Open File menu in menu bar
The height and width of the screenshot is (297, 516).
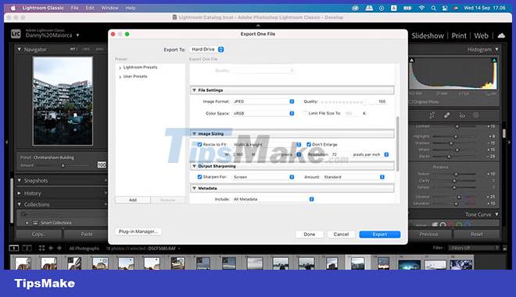coord(75,8)
